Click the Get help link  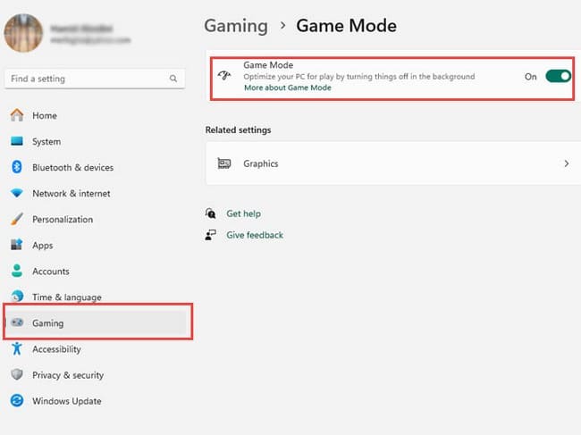click(x=243, y=214)
